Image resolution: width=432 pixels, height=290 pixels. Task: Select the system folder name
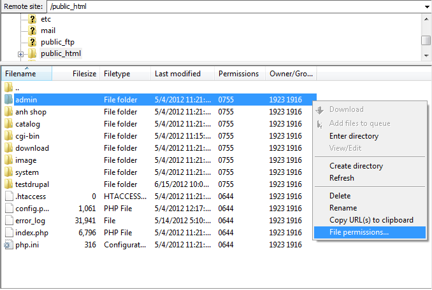point(27,172)
